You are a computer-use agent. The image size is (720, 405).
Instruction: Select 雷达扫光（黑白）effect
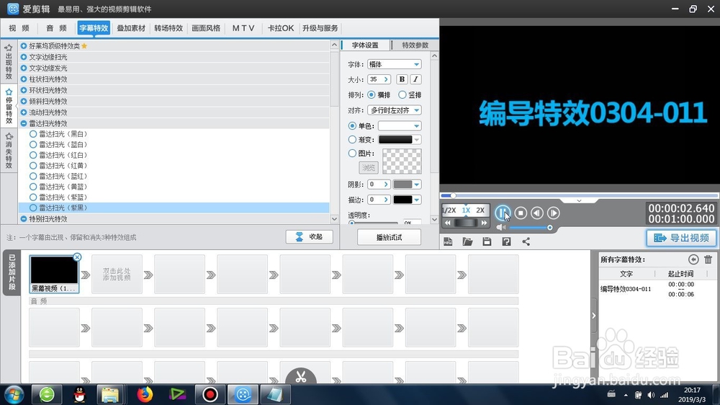[58, 134]
